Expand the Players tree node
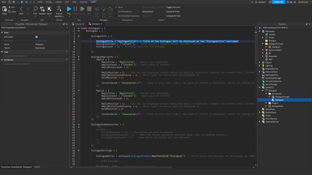312x175 pixels. [260, 63]
